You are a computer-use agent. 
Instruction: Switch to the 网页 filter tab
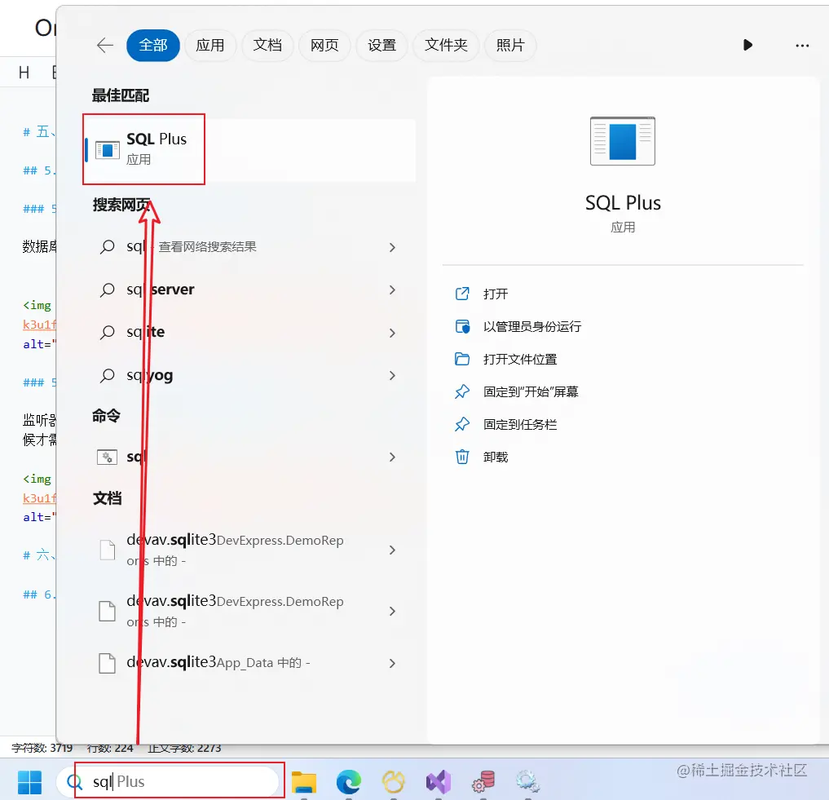[x=324, y=46]
